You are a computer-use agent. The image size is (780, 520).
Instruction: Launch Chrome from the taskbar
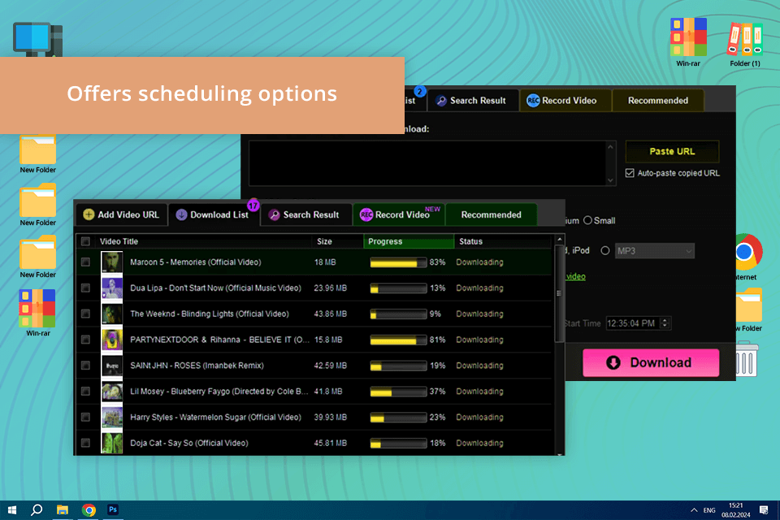89,510
